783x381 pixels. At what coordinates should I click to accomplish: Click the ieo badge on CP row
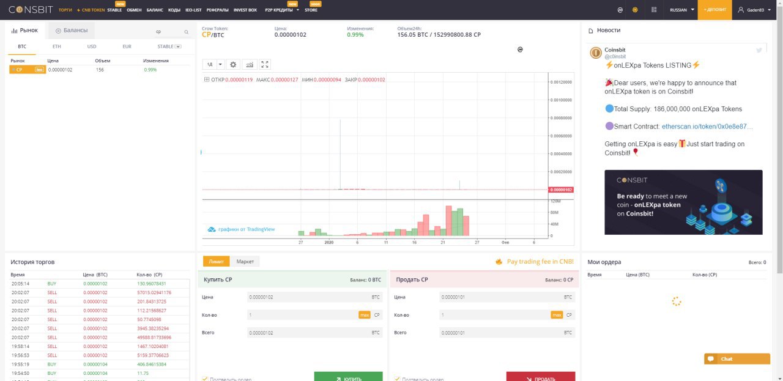point(40,70)
